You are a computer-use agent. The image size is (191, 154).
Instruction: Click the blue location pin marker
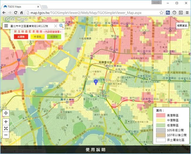click(96, 82)
